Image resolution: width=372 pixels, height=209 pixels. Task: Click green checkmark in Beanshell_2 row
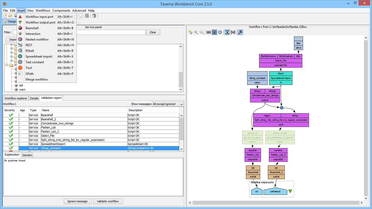11,119
